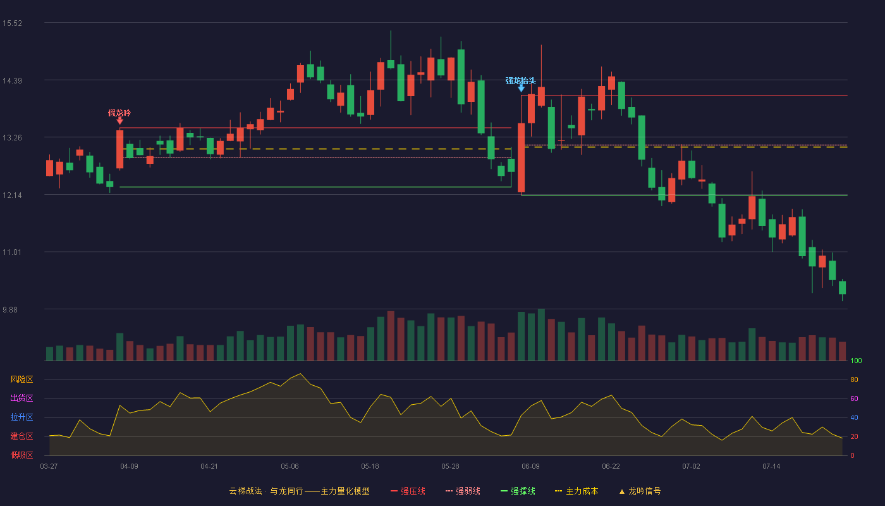Screen dimensions: 885x506
Task: Click the 强龙抬头 blue arrow marker
Action: pos(521,88)
